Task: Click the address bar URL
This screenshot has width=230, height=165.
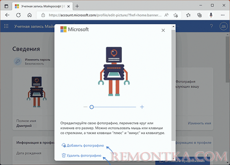Action: 105,15
